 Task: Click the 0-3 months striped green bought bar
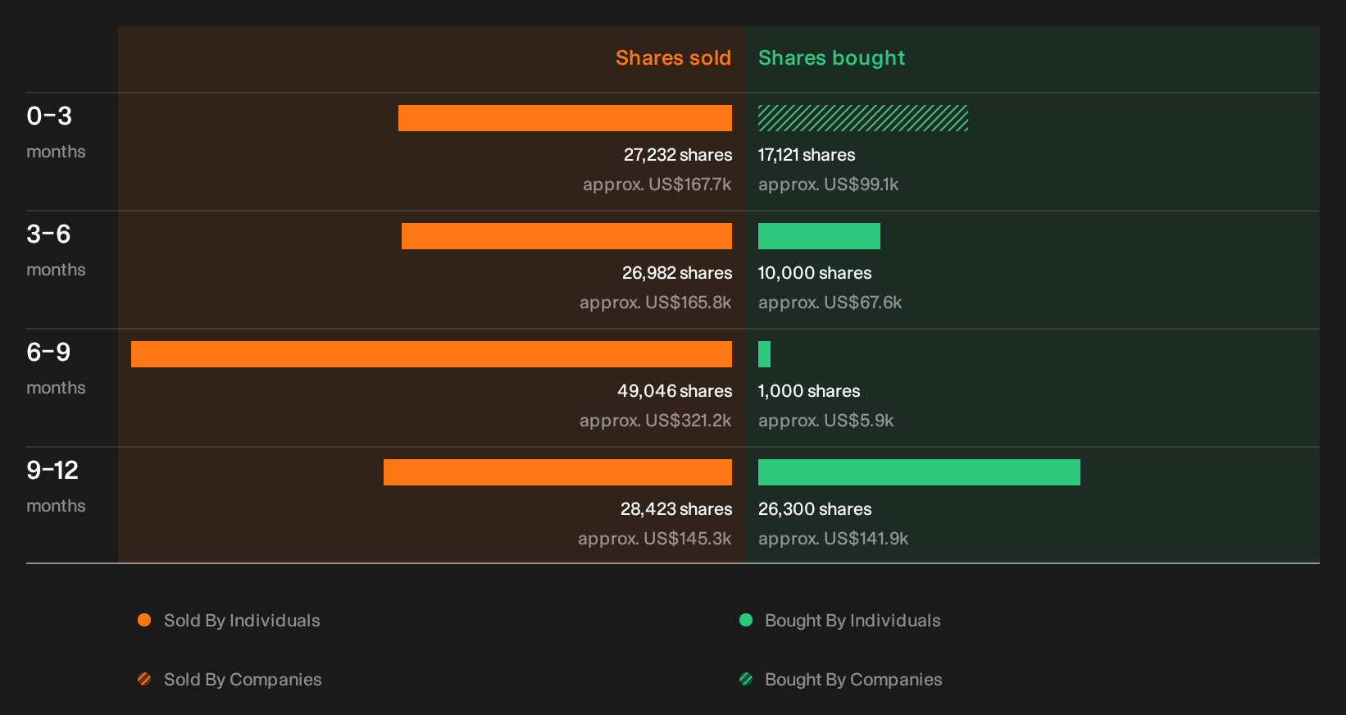(863, 118)
